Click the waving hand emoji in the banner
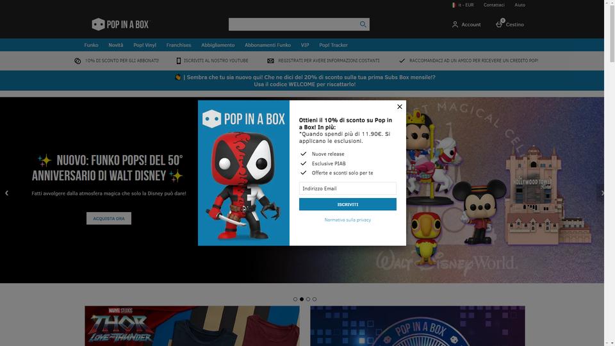This screenshot has height=346, width=615. 178,78
